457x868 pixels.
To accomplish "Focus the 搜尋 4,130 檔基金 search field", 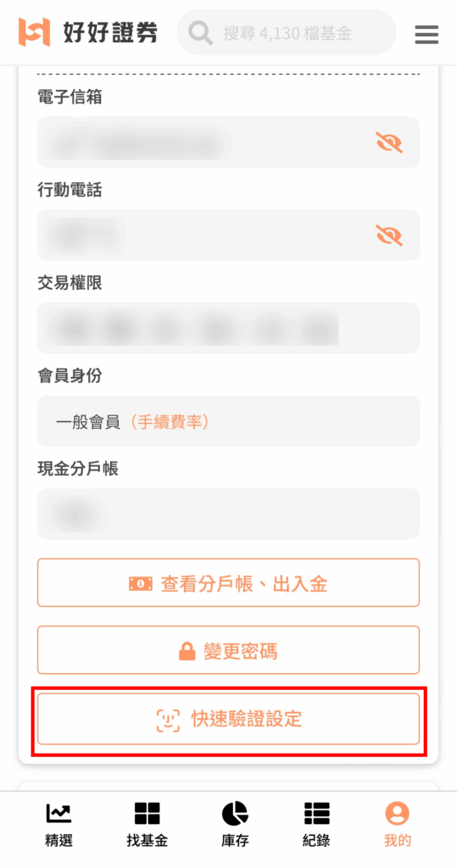I will [287, 32].
